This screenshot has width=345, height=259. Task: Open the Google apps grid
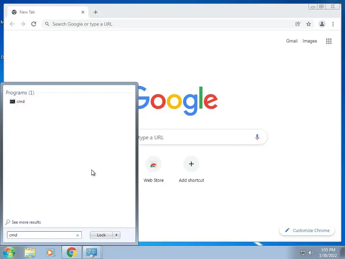(329, 41)
